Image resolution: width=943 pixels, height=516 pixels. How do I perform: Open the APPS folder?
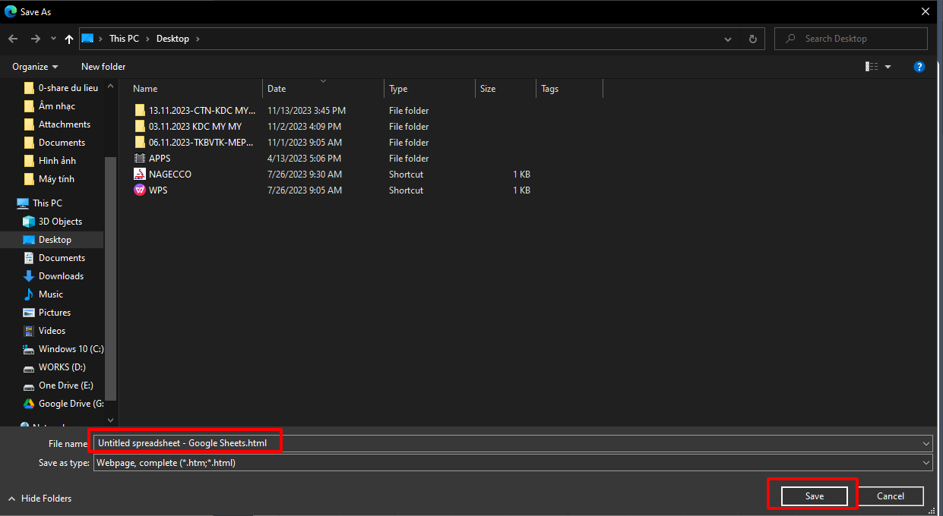160,159
